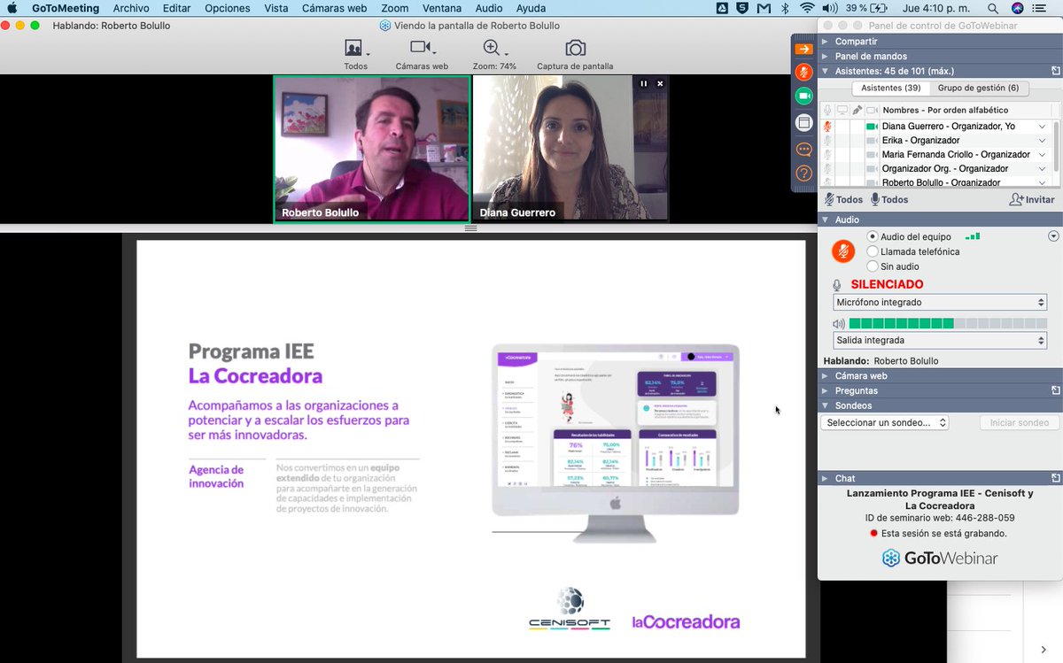
Task: Click Iniciar sondeo button
Action: click(x=1020, y=422)
